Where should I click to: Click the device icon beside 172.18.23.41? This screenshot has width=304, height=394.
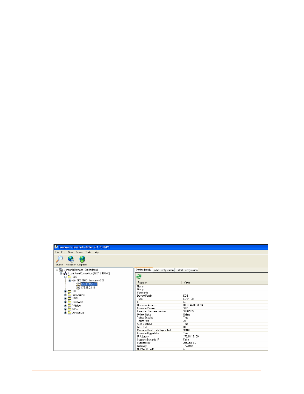[x=78, y=288]
